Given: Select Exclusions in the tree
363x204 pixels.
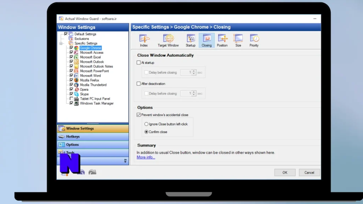Looking at the screenshot, I should tap(82, 39).
